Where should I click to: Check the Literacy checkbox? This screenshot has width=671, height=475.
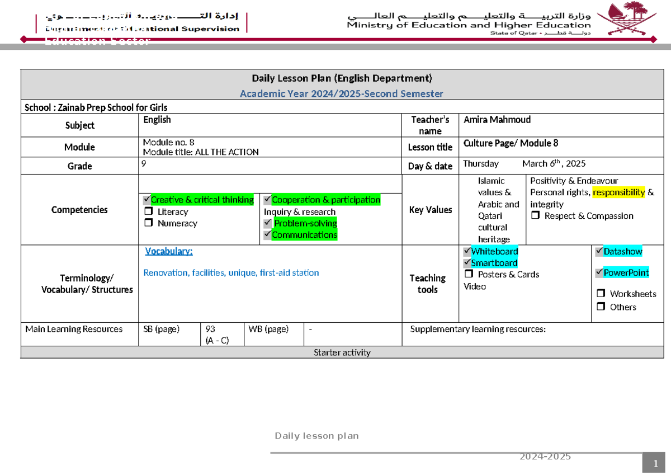148,211
